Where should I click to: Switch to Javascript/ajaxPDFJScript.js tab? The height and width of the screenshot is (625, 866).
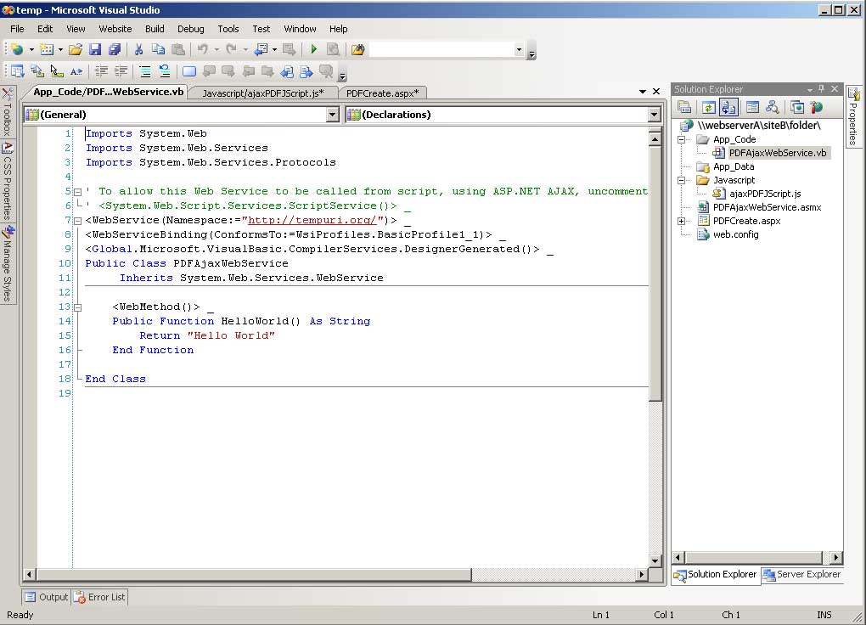coord(263,93)
